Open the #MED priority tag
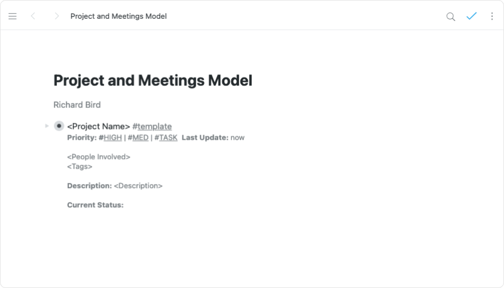Image resolution: width=504 pixels, height=288 pixels. point(138,137)
